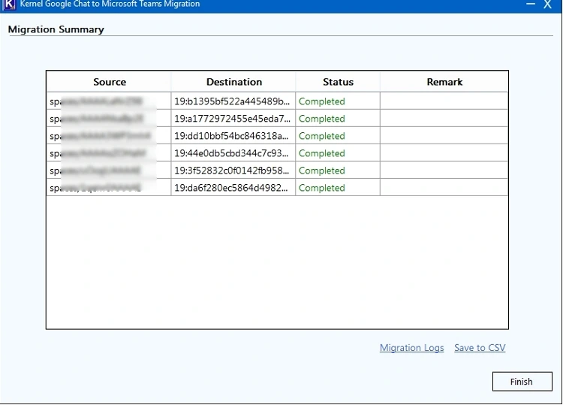
Task: Open the Migration Logs link
Action: [x=411, y=348]
